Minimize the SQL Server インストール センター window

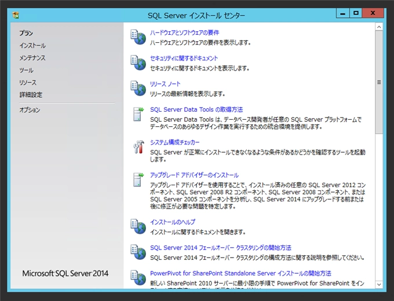(343, 13)
